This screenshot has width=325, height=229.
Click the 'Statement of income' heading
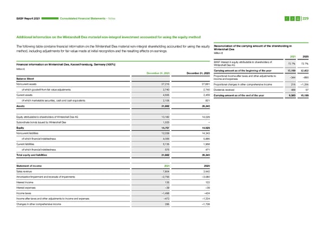29,166
